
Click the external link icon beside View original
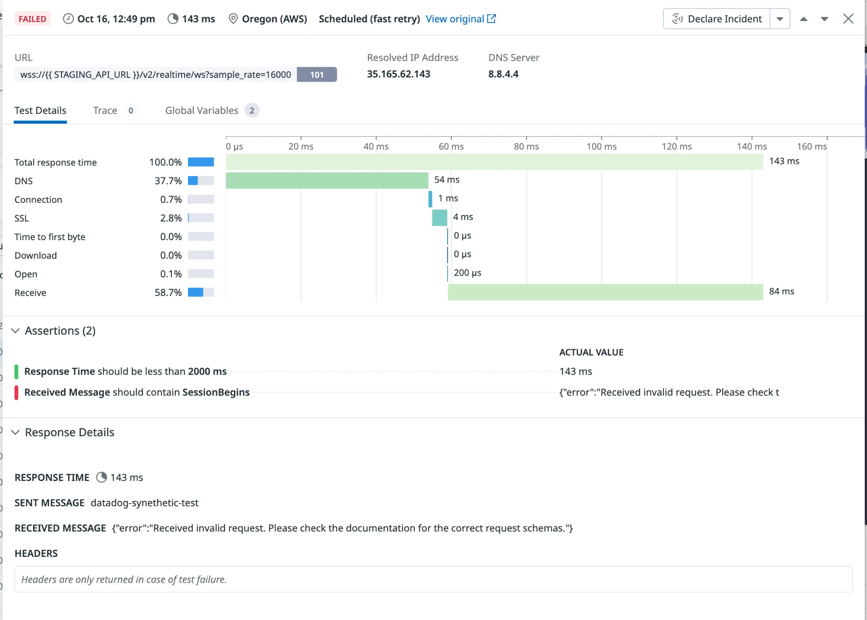point(491,19)
